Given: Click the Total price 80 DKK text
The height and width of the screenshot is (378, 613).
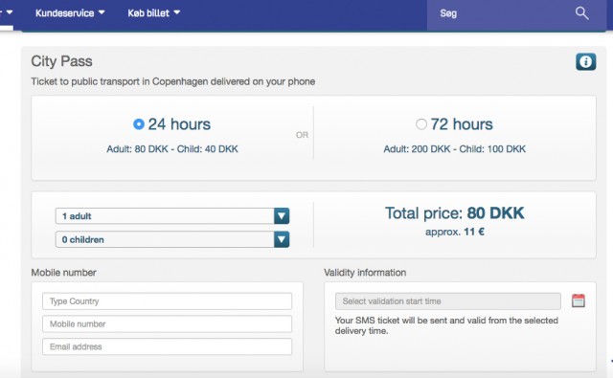Looking at the screenshot, I should pyautogui.click(x=455, y=213).
